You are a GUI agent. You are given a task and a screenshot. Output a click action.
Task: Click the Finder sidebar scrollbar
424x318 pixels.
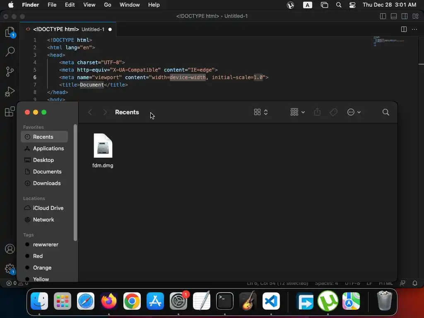(75, 183)
